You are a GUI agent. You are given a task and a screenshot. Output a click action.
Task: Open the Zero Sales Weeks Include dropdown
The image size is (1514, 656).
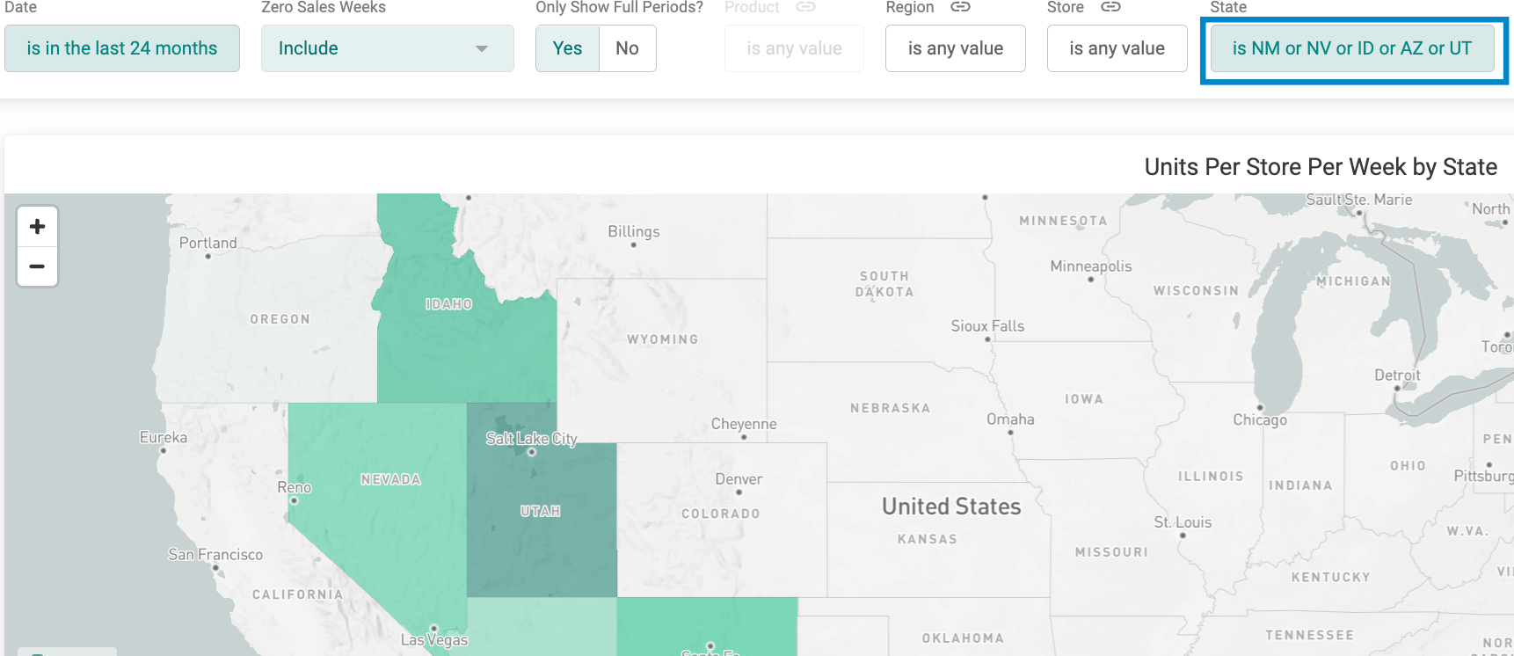coord(387,48)
